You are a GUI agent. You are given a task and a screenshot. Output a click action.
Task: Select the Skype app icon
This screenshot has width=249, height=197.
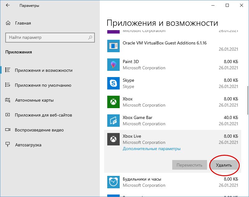tap(113, 83)
